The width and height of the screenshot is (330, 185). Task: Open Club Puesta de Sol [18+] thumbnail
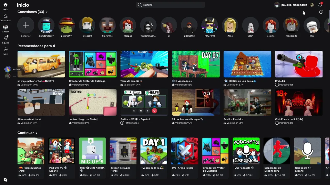(299, 102)
